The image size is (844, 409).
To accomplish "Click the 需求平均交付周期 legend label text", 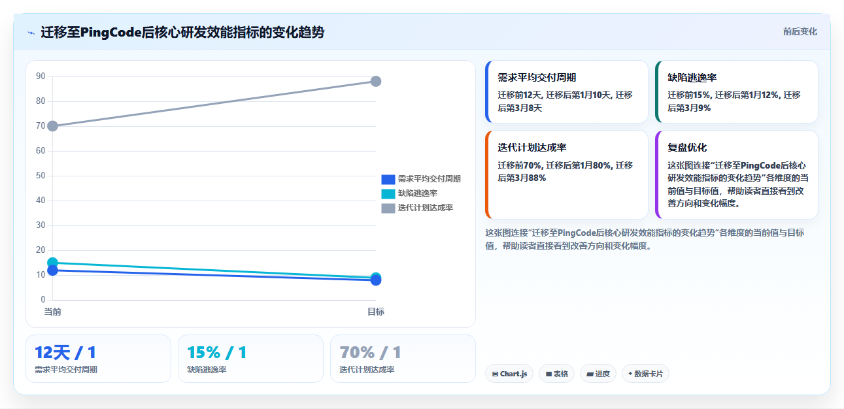I will 430,179.
